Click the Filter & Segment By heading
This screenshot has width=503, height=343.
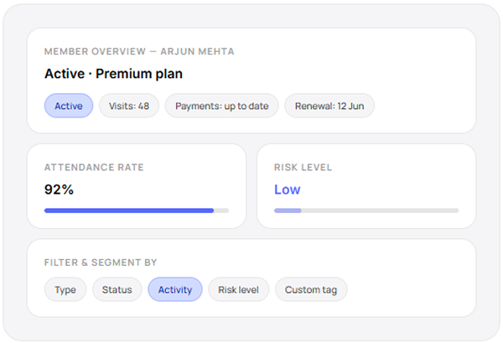click(101, 262)
